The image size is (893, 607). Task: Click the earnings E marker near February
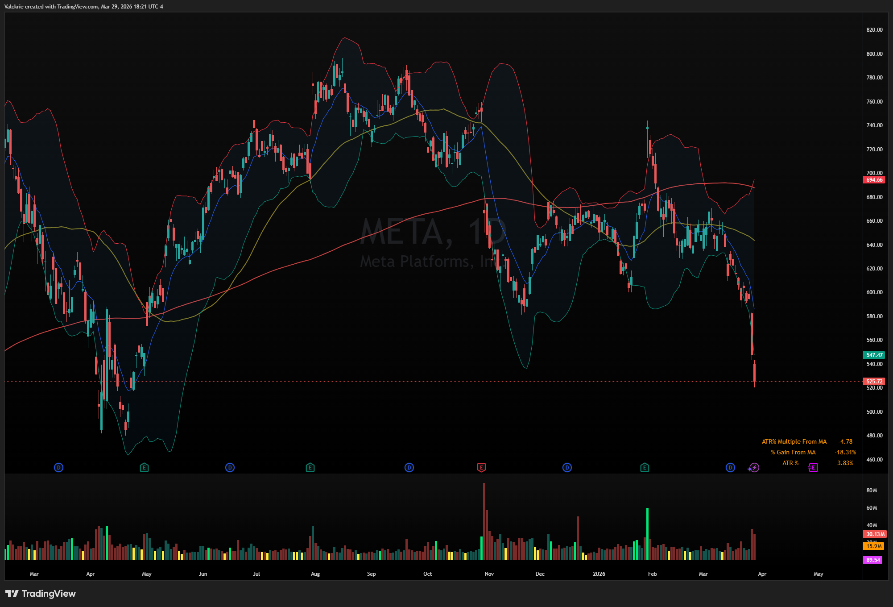[645, 468]
